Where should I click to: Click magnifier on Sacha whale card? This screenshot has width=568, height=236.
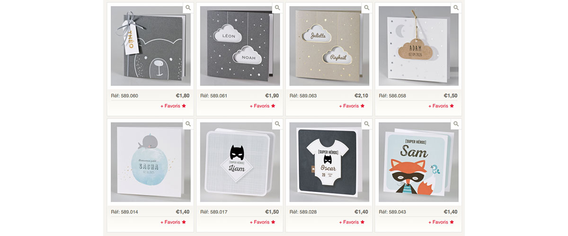pos(188,124)
